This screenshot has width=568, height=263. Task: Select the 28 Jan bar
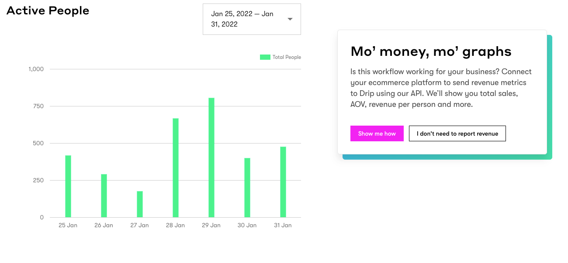point(176,168)
